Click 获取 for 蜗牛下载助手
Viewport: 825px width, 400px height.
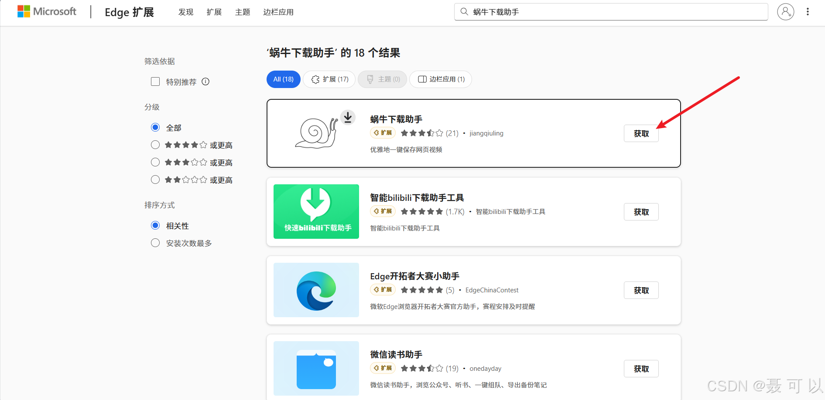tap(641, 133)
